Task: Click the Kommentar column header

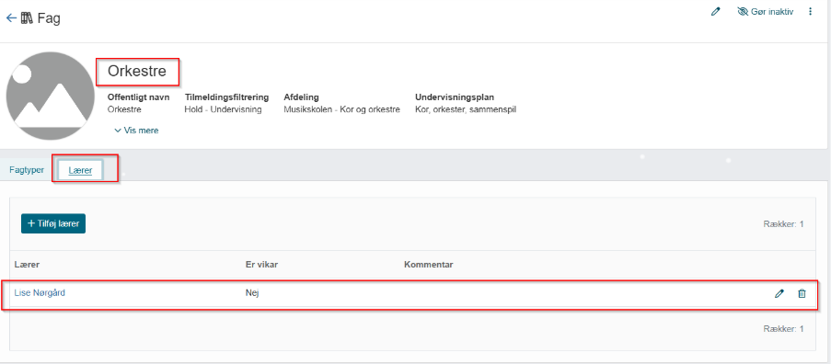Action: click(428, 264)
